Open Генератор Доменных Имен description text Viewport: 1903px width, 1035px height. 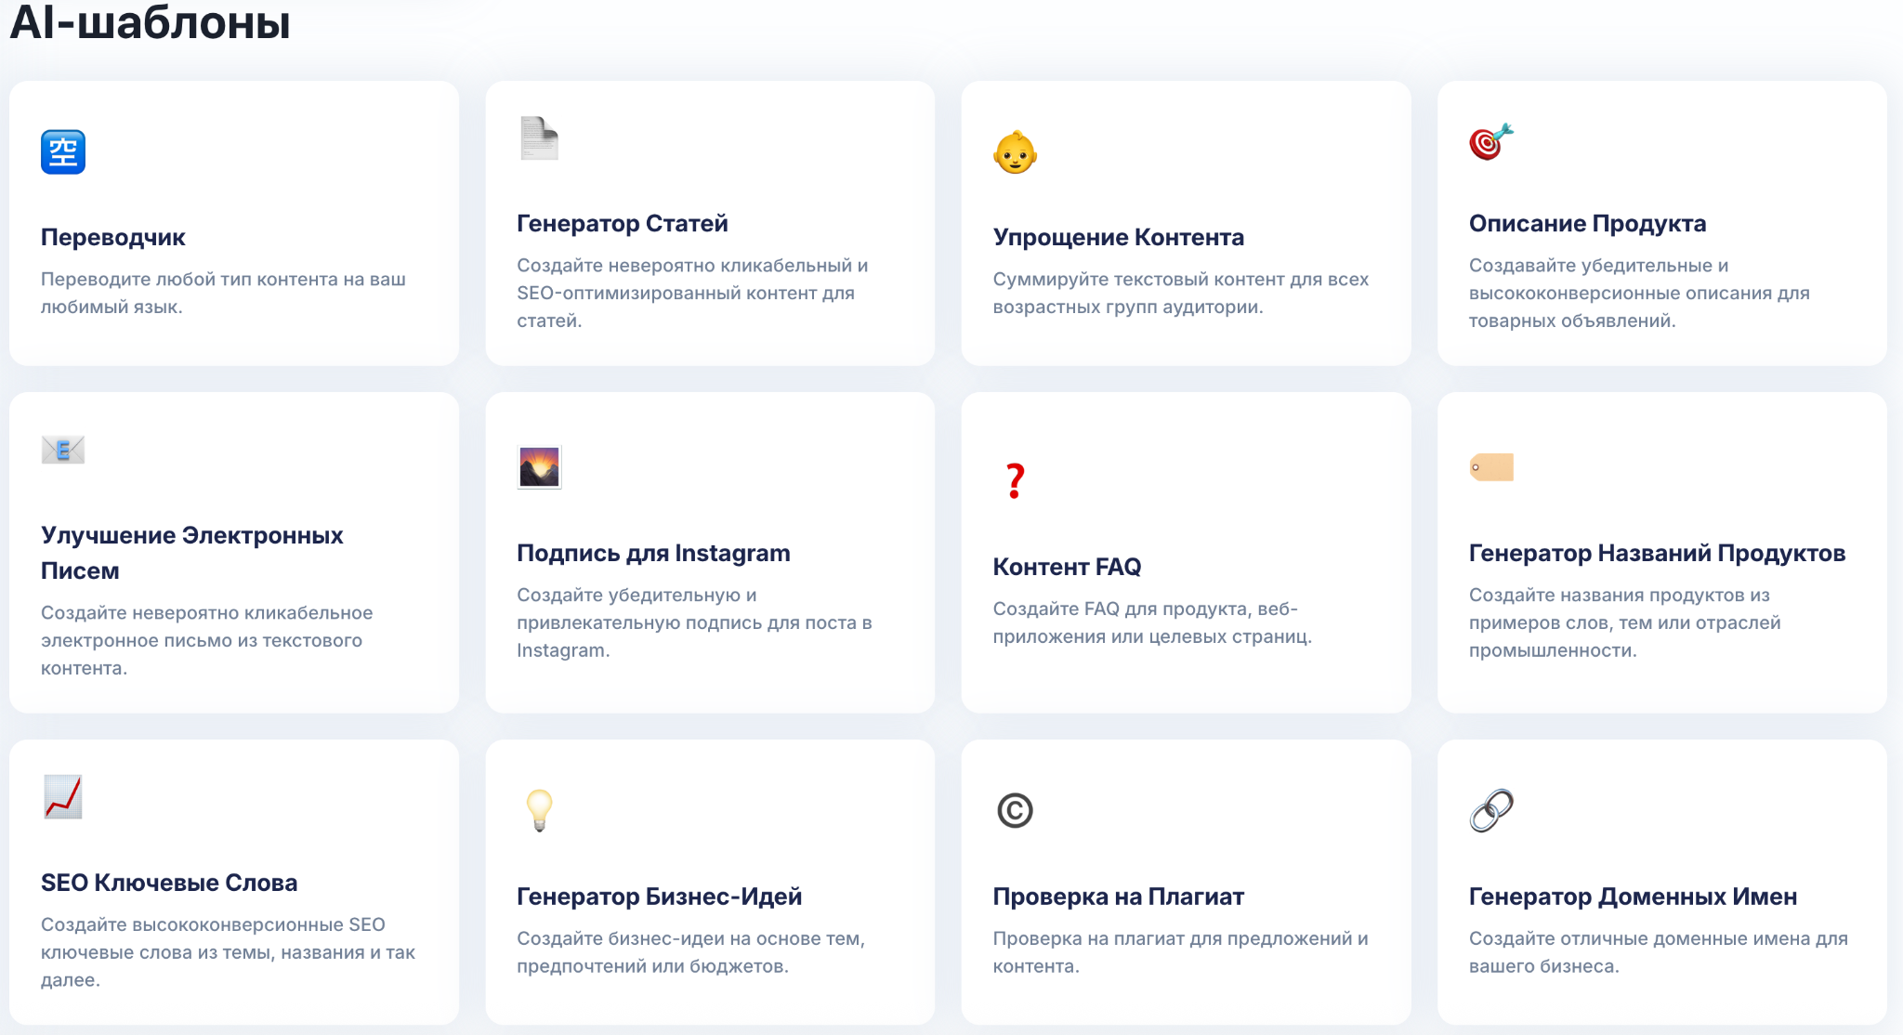pos(1658,952)
